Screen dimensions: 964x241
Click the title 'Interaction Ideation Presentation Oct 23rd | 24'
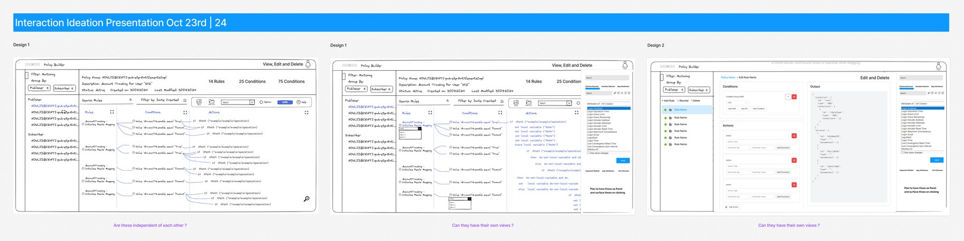[120, 22]
